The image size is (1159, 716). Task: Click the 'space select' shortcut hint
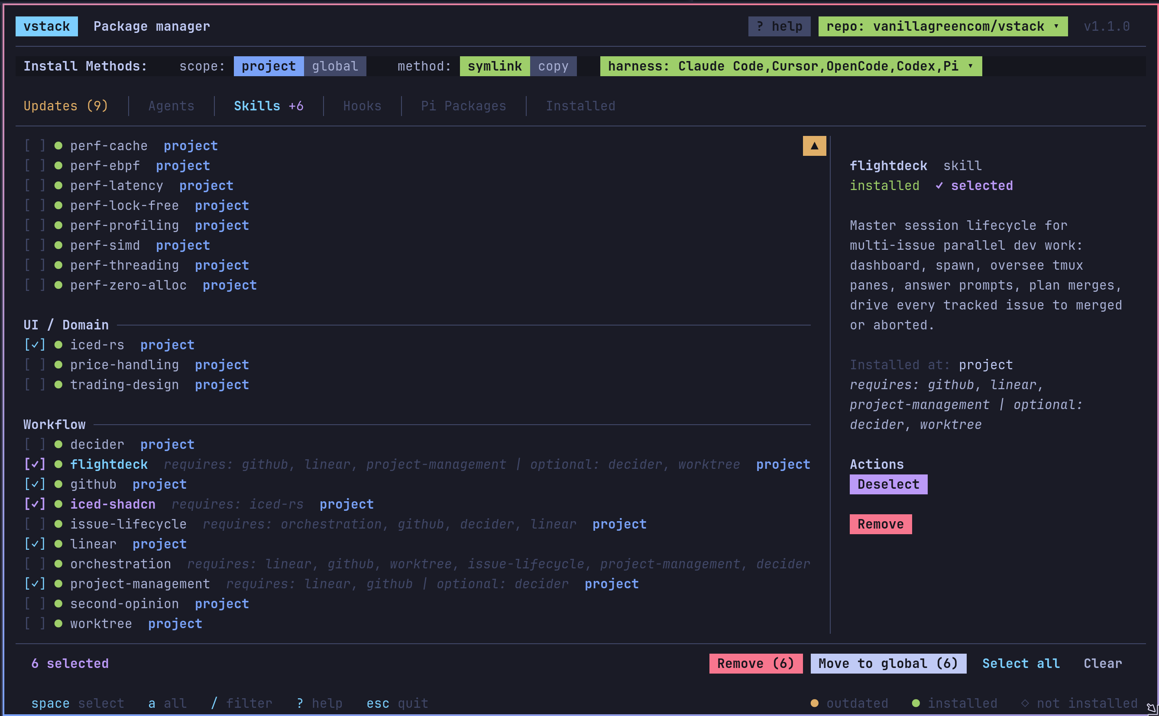point(78,703)
